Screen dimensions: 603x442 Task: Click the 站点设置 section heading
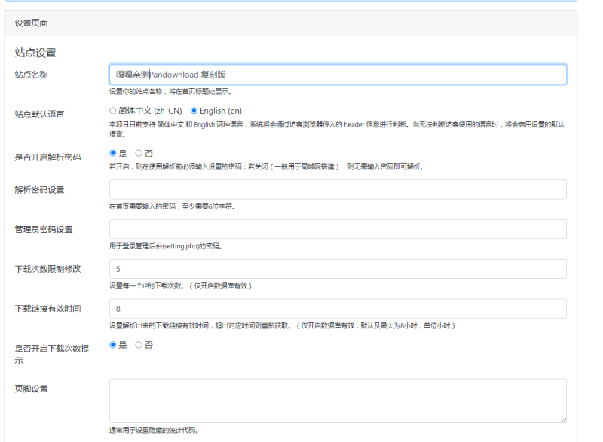point(35,53)
